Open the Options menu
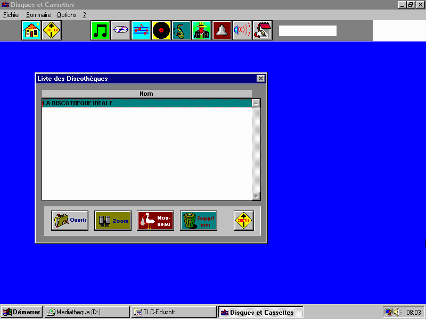The height and width of the screenshot is (319, 426). [x=67, y=15]
